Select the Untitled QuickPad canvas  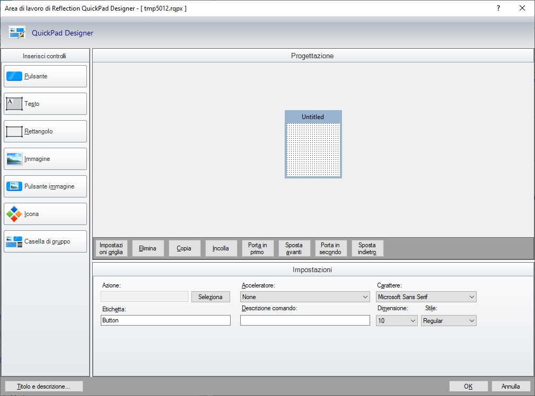click(x=313, y=150)
